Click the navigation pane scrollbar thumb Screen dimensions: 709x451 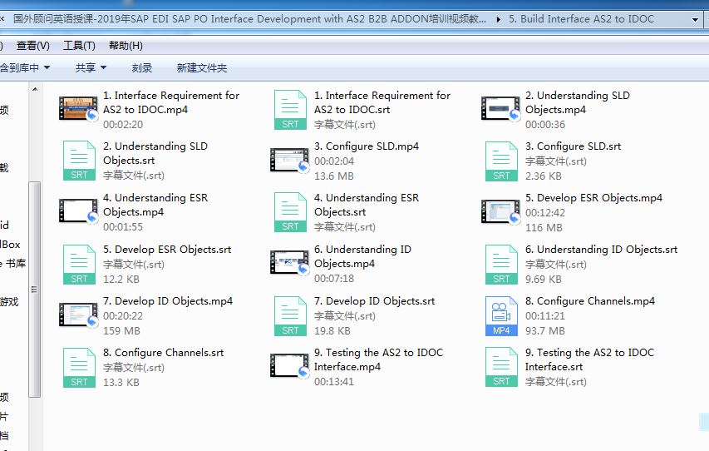[35, 290]
